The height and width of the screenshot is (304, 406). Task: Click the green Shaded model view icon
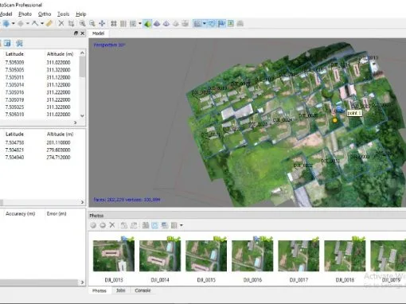coord(147,24)
